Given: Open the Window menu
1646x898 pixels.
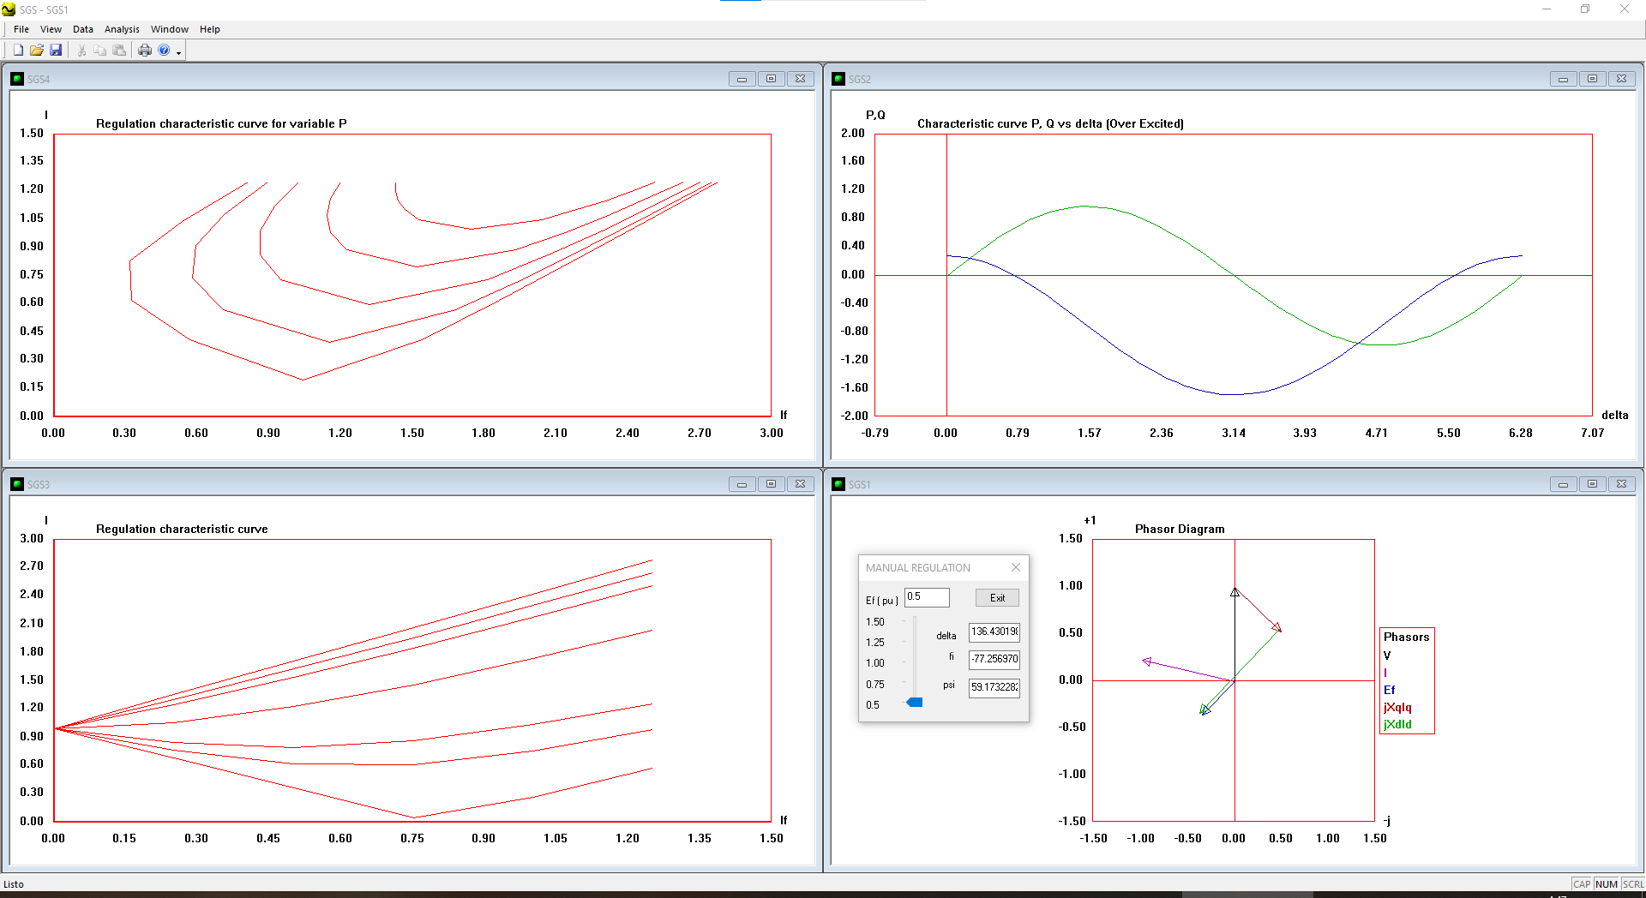Looking at the screenshot, I should [x=170, y=29].
